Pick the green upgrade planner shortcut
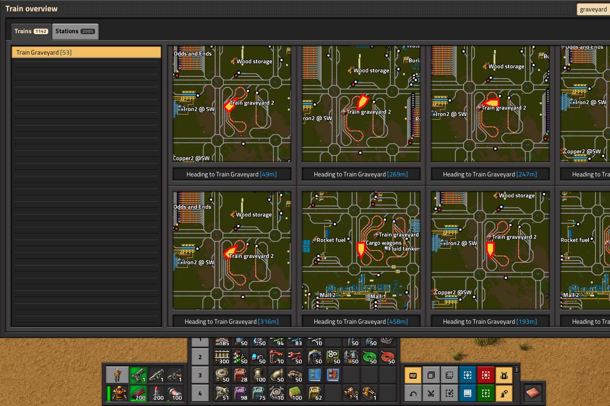This screenshot has width=610, height=406. pyautogui.click(x=486, y=393)
